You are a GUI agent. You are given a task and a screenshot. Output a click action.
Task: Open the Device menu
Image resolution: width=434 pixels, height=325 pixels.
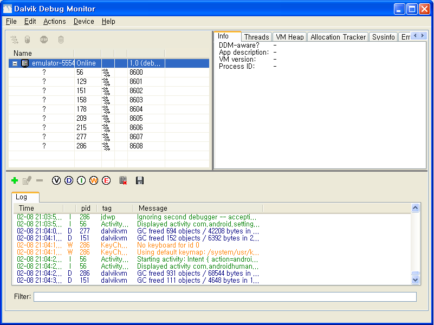[84, 22]
